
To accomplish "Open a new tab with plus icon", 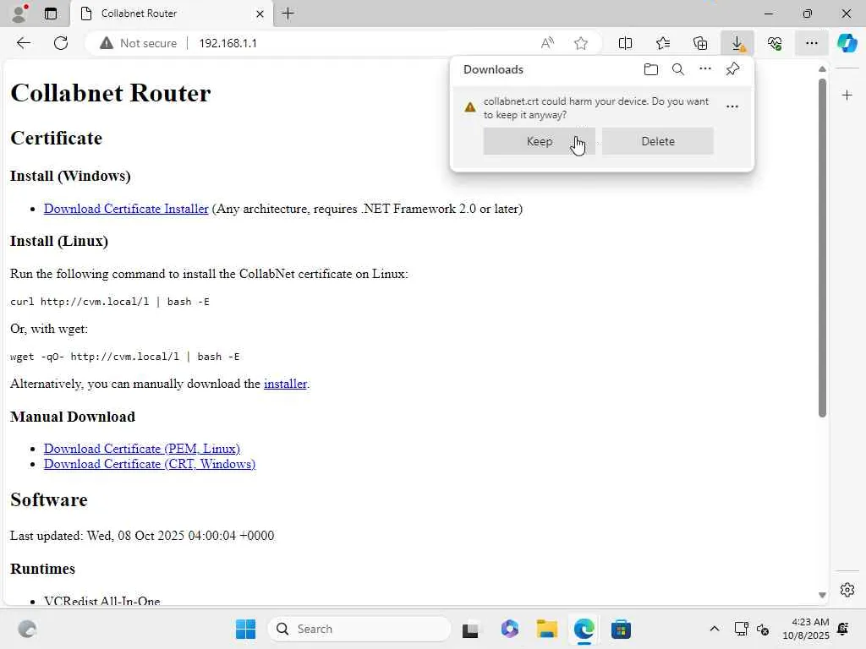I will [x=288, y=14].
